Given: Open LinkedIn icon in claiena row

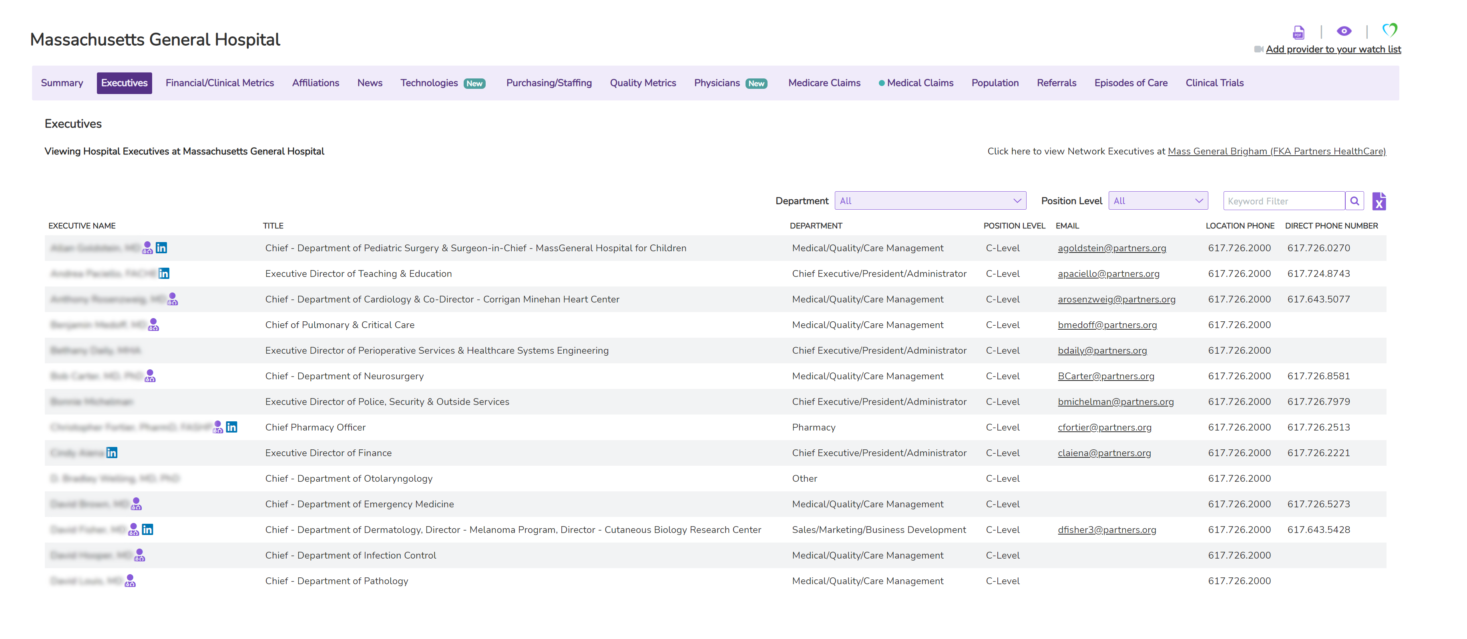Looking at the screenshot, I should (112, 453).
